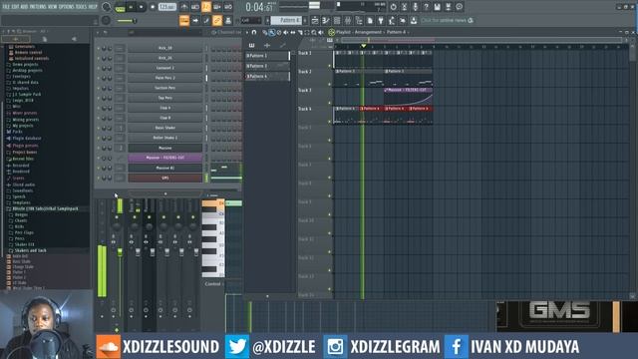Expand Mixer presets folder in browser
Image resolution: width=638 pixels, height=359 pixels.
pyautogui.click(x=25, y=113)
